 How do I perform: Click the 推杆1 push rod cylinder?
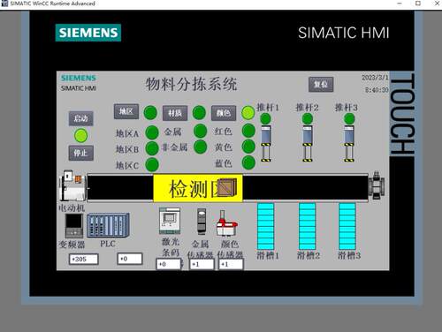pyautogui.click(x=266, y=144)
